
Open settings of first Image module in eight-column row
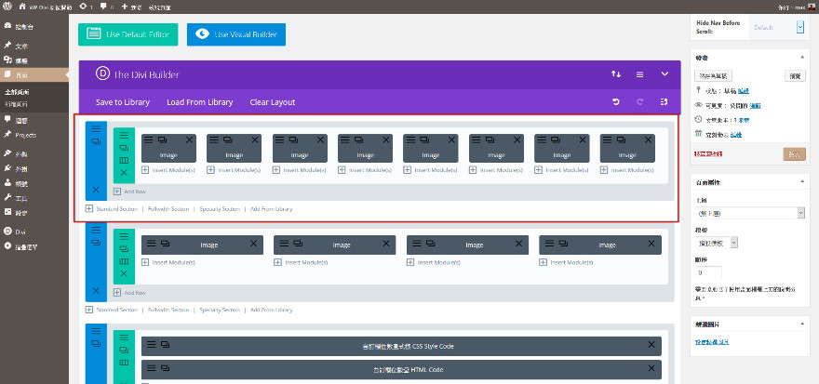[148, 139]
